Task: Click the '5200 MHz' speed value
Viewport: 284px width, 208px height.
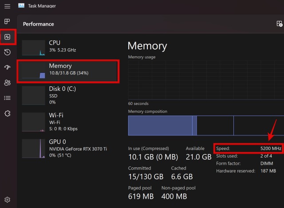Action: tap(271, 148)
